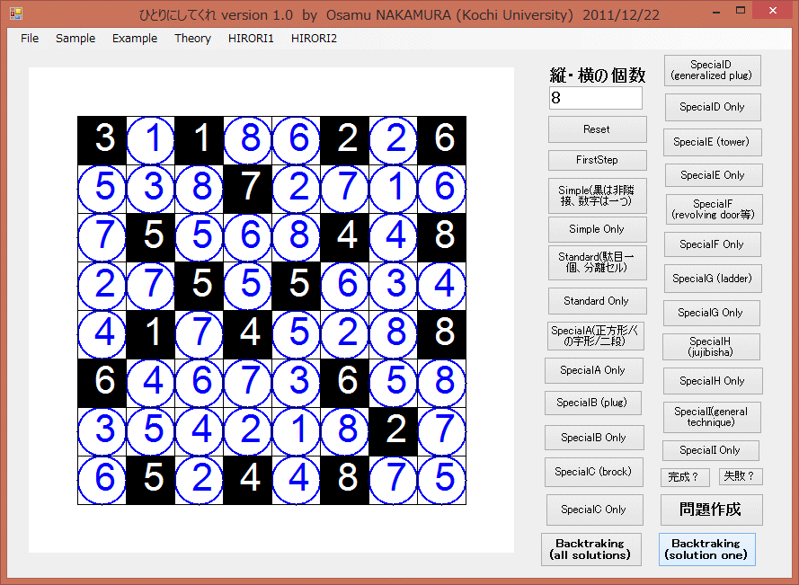Select the black 3 cell in the grid's top-left corner

point(102,141)
